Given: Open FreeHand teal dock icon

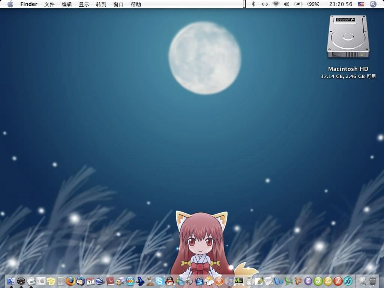Looking at the screenshot, I should click(x=348, y=281).
